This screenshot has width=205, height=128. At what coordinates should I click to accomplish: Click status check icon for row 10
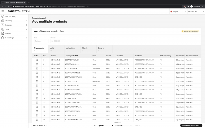[37, 98]
